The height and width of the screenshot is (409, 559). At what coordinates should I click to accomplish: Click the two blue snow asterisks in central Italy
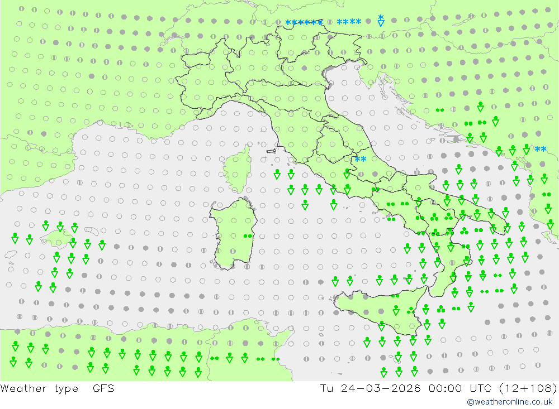click(361, 159)
